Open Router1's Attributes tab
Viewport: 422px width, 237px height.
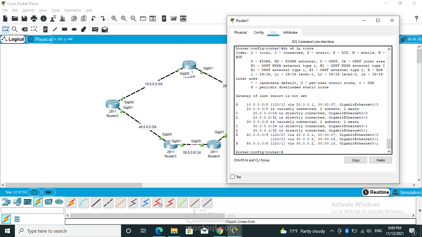(x=290, y=32)
